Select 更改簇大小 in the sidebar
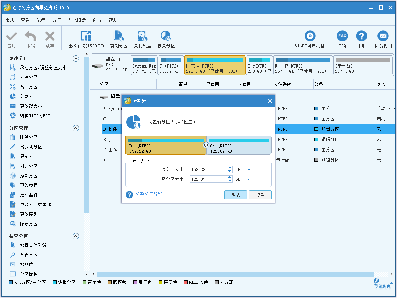This screenshot has height=298, width=397. point(31,106)
